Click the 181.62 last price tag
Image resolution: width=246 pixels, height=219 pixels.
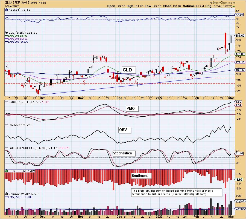pyautogui.click(x=240, y=36)
